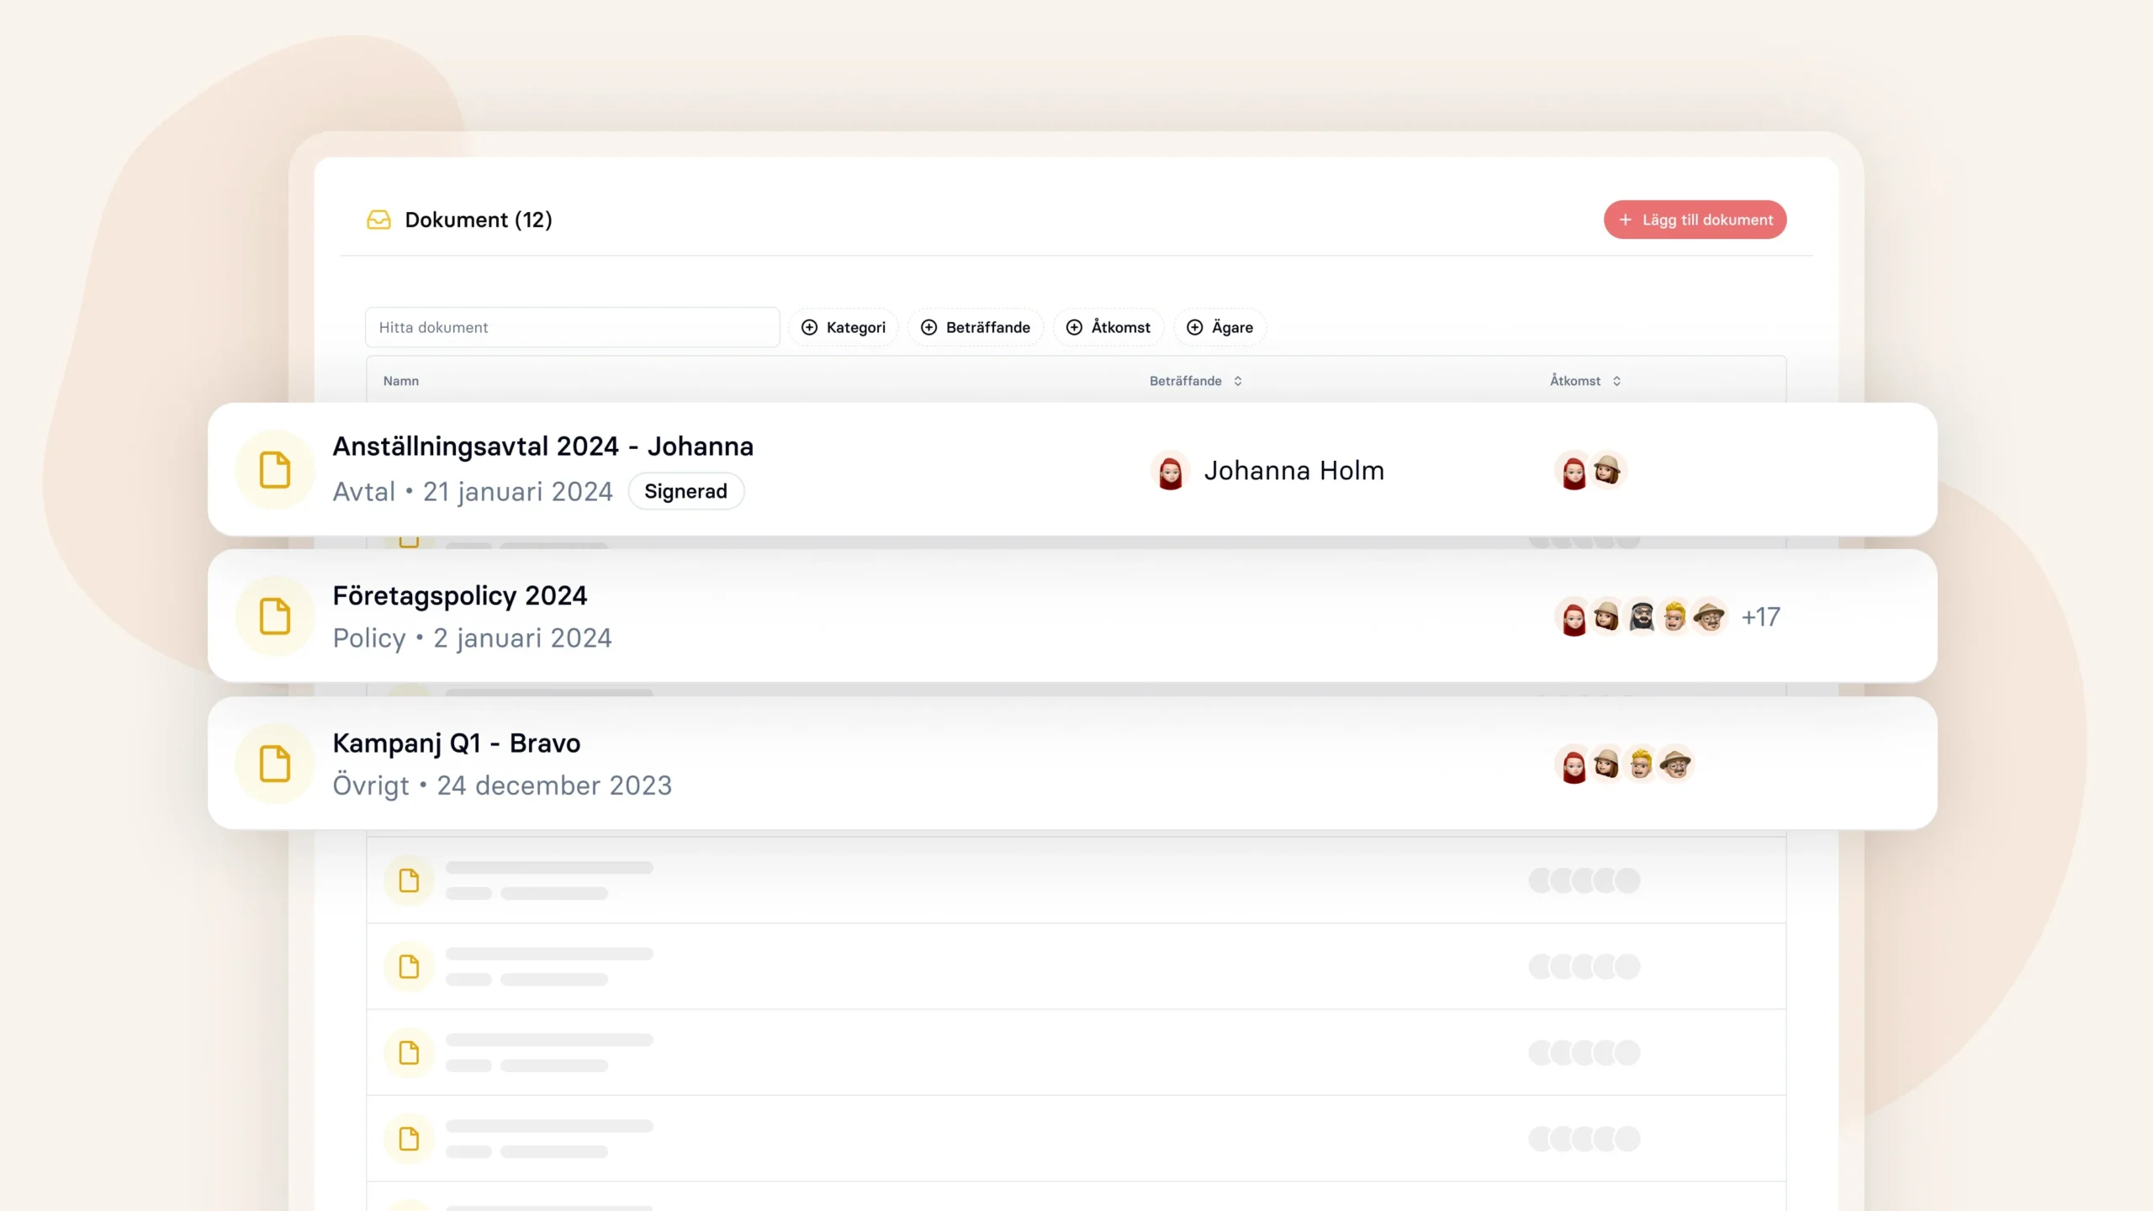Click the Anställningsavtal 2024 file icon
The height and width of the screenshot is (1211, 2153).
[275, 469]
